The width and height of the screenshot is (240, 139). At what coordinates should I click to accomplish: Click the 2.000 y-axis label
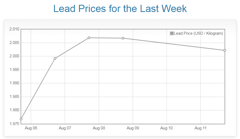tap(14, 56)
